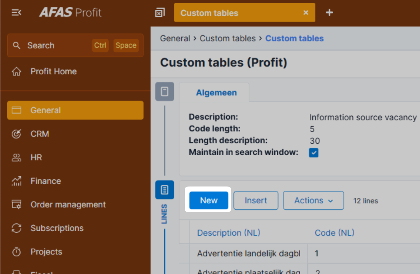Click the General breadcrumb link
This screenshot has height=274, width=420.
point(175,39)
